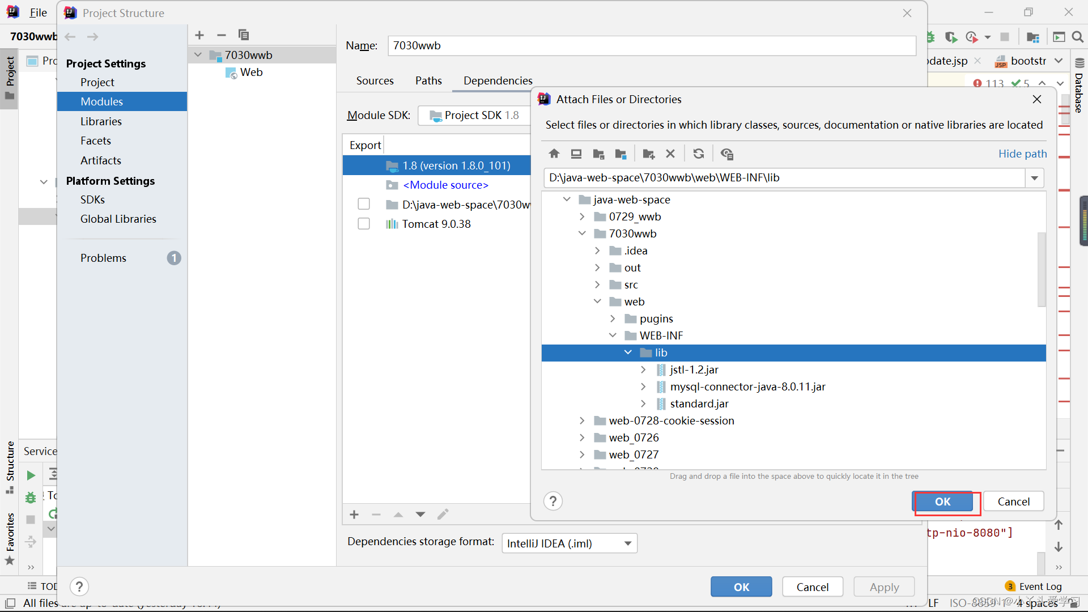
Task: Remove the selected dependency
Action: [x=376, y=515]
